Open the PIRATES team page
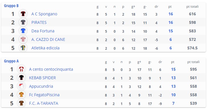 pyautogui.click(x=39, y=22)
